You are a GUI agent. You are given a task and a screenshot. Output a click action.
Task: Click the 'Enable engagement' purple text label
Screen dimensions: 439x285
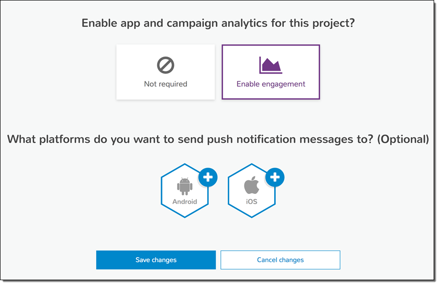pos(271,84)
